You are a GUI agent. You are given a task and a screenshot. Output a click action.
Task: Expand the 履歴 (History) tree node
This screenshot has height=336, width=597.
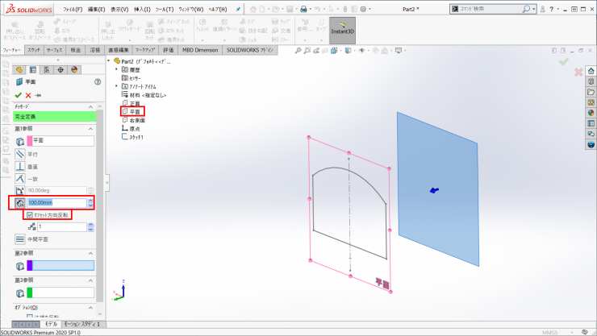pos(117,70)
